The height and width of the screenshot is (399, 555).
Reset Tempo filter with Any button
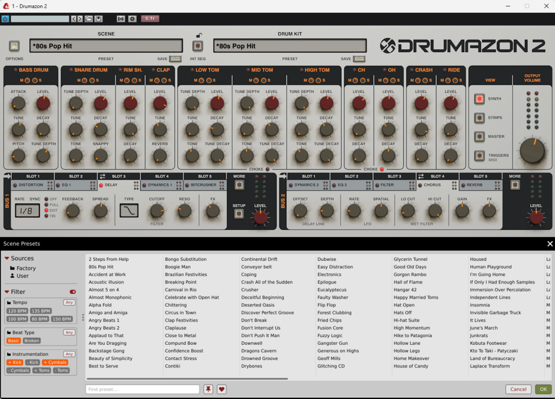(x=69, y=303)
